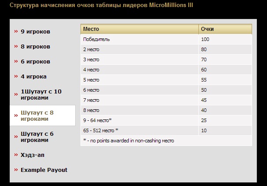Click the '50' points value
The height and width of the screenshot is (186, 267).
coord(204,90)
